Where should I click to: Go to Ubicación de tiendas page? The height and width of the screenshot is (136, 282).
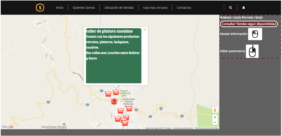119,8
